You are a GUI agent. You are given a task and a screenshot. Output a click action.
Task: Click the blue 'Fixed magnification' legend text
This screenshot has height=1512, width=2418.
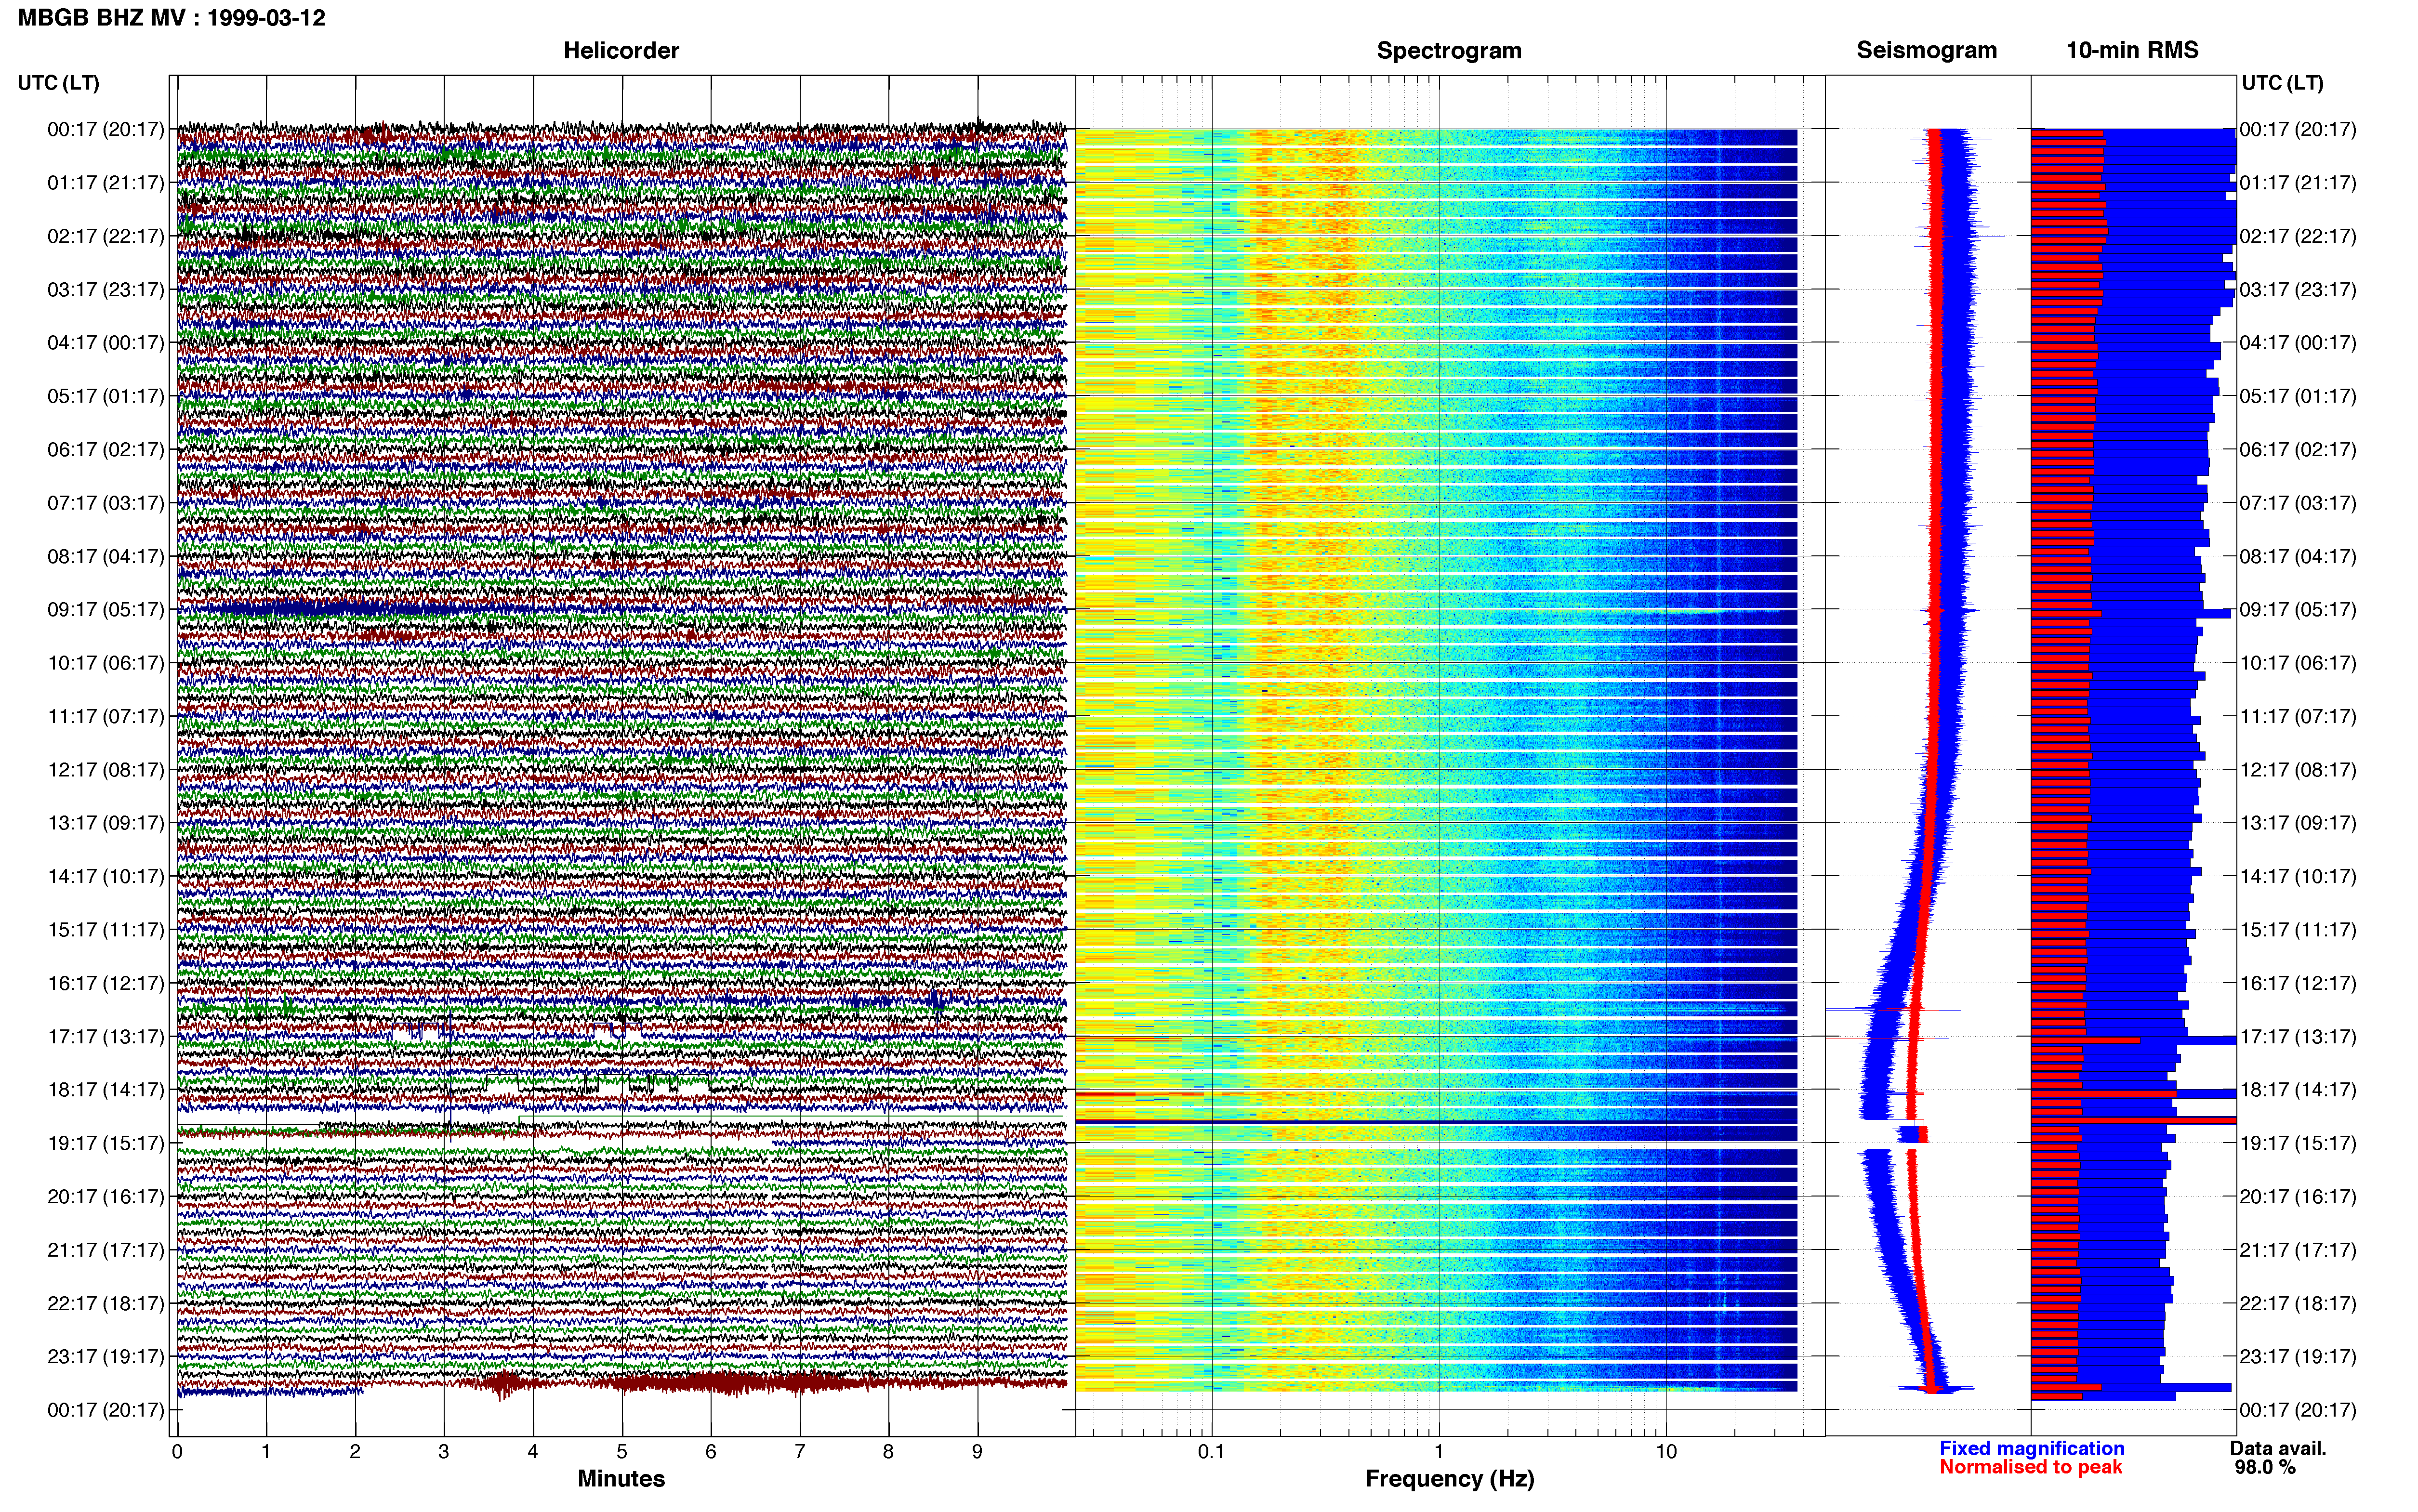tap(2032, 1448)
